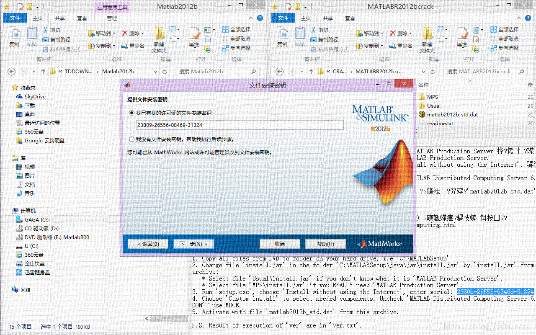Select the '我没有文件安装密钥' radio option
The width and height of the screenshot is (536, 335).
pos(131,139)
